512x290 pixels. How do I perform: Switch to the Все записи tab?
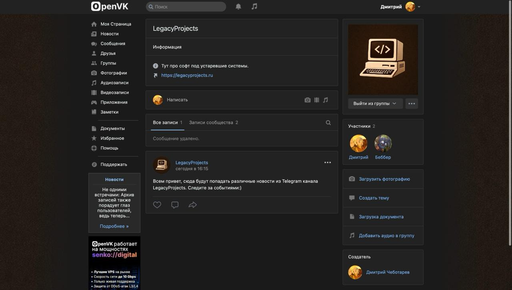[x=168, y=122]
